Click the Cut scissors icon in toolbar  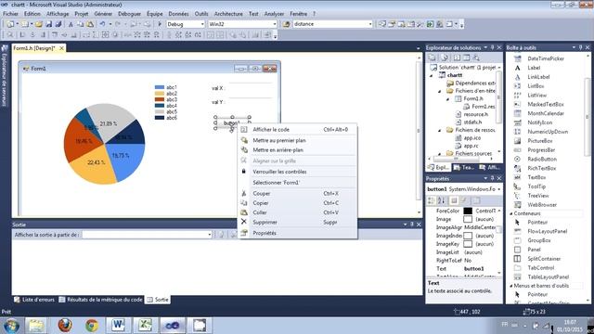[71, 24]
